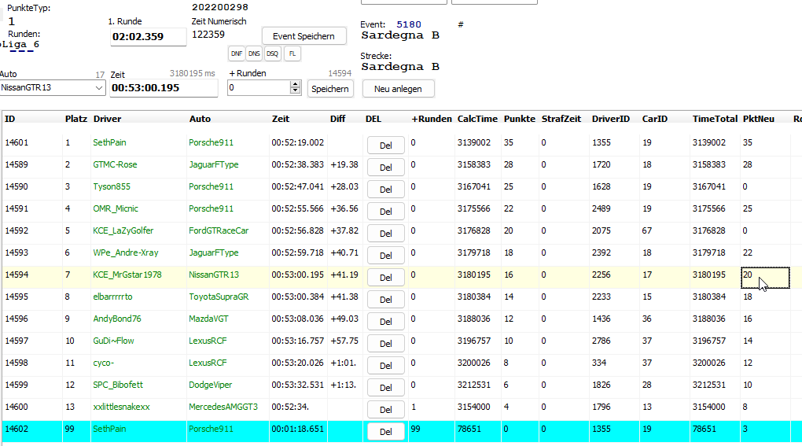Image resolution: width=802 pixels, height=446 pixels.
Task: Click the DSQ status button
Action: pos(272,53)
